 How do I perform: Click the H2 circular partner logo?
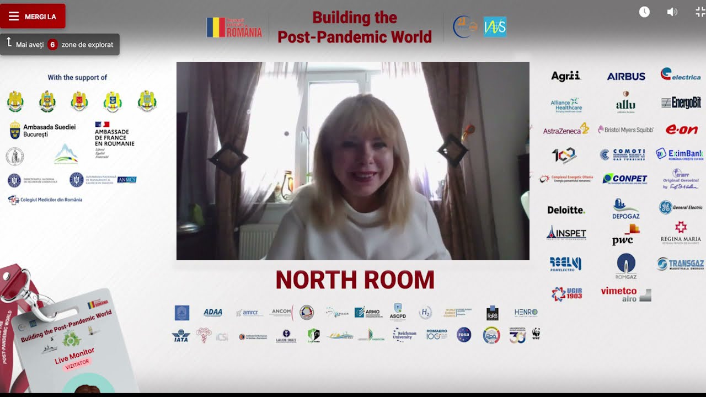click(x=425, y=313)
